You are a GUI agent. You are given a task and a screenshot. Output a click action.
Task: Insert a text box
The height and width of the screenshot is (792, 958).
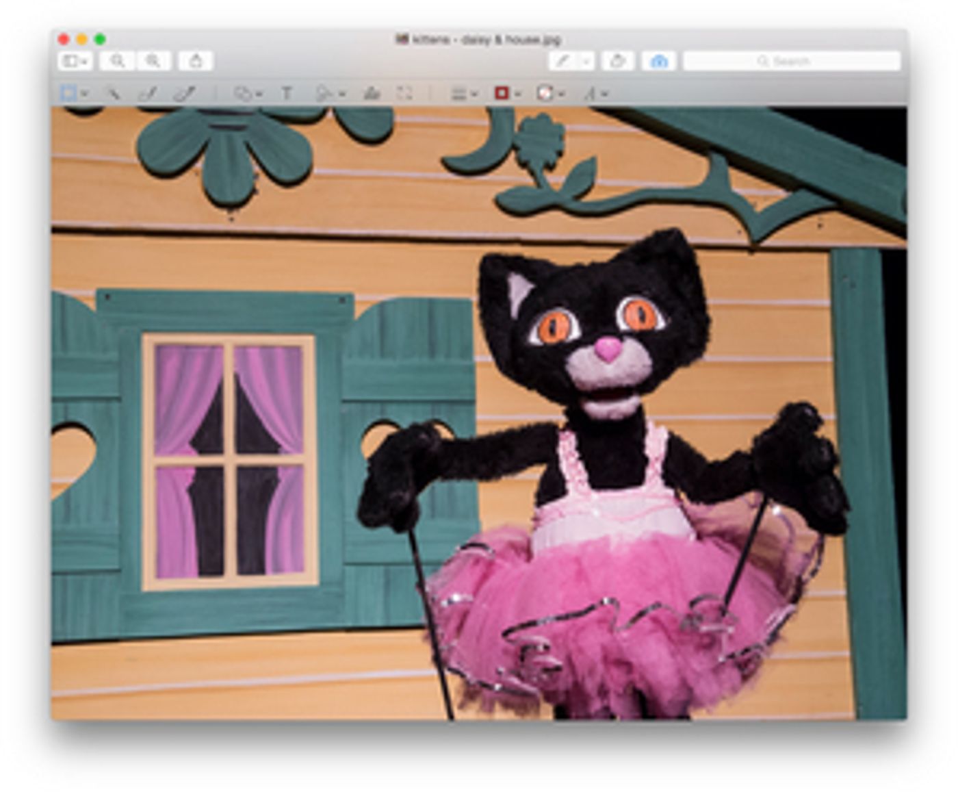(x=288, y=92)
